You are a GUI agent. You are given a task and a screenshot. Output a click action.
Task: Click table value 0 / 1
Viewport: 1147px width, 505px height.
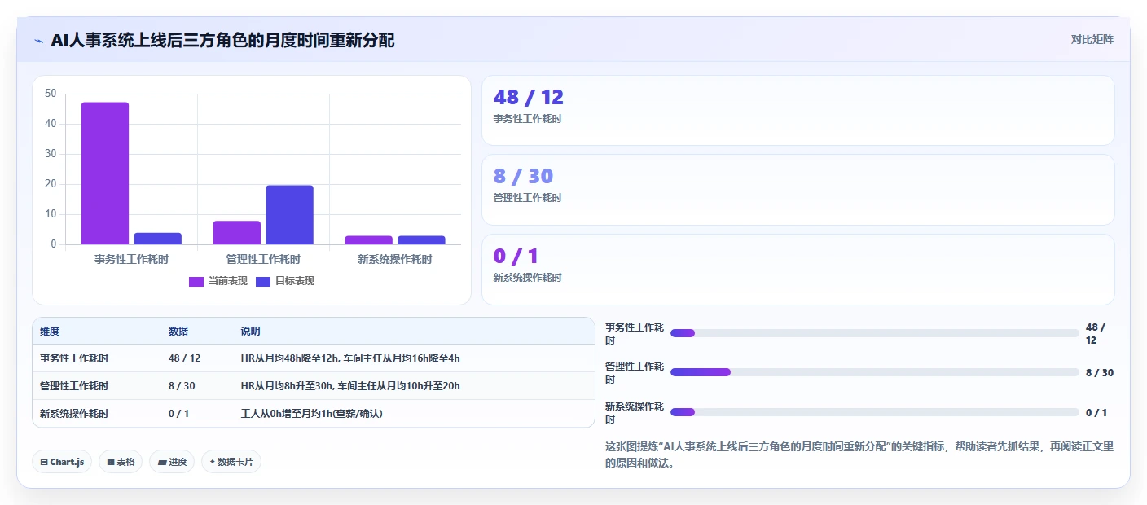[178, 414]
